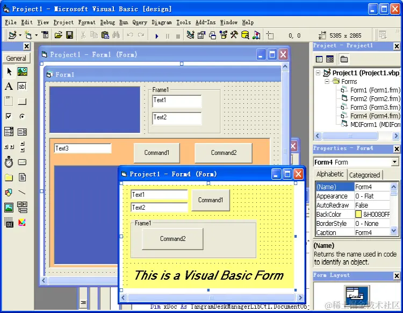
Task: Select the PictureBox tool in toolbox
Action: point(23,72)
